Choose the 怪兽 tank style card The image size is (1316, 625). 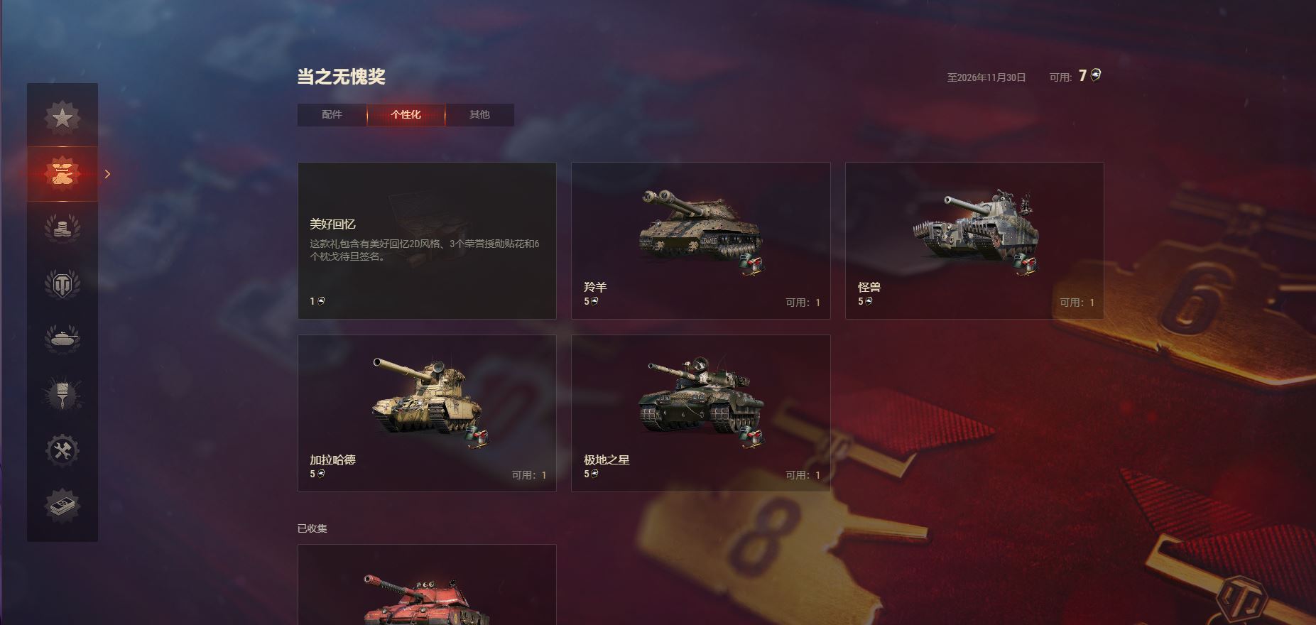click(974, 241)
